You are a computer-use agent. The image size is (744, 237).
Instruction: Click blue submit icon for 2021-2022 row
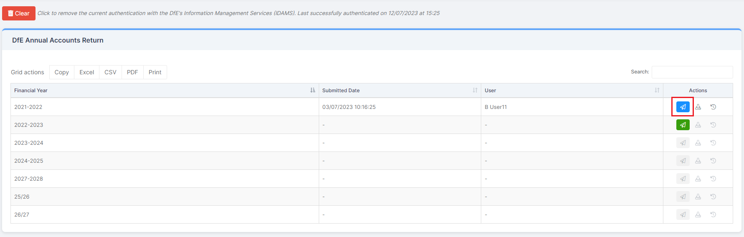(683, 107)
